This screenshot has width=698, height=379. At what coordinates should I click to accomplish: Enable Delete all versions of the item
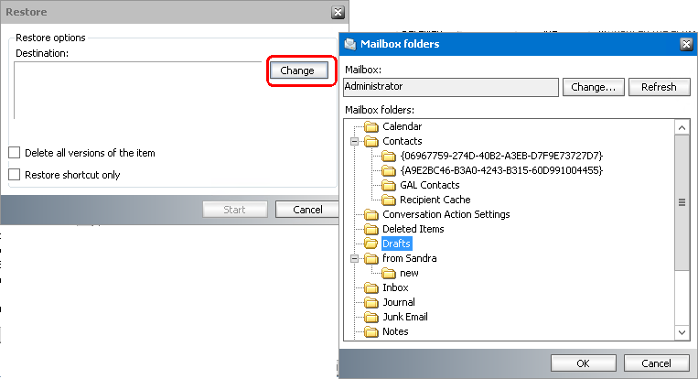[x=15, y=153]
